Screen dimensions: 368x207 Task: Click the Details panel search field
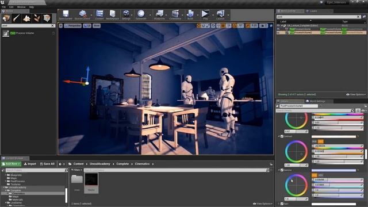click(x=315, y=110)
